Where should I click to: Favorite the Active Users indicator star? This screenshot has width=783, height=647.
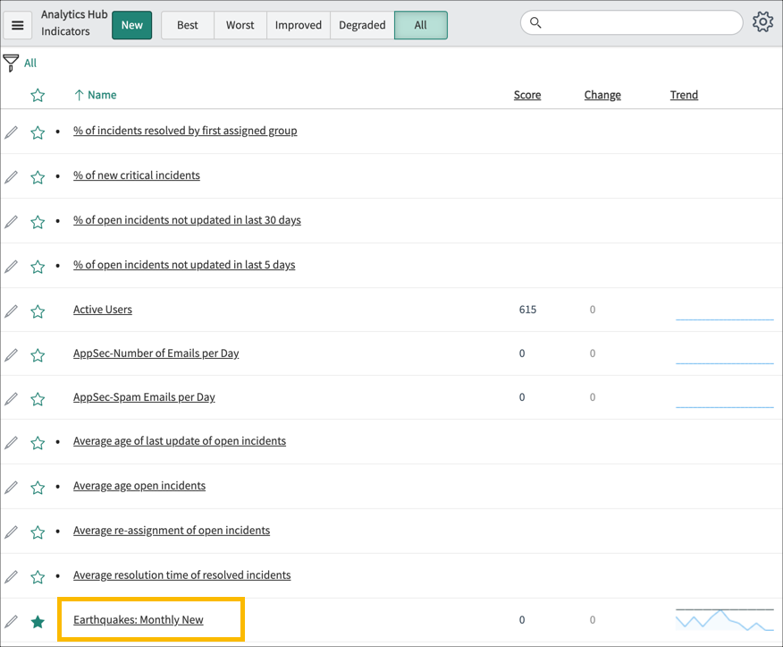coord(37,310)
